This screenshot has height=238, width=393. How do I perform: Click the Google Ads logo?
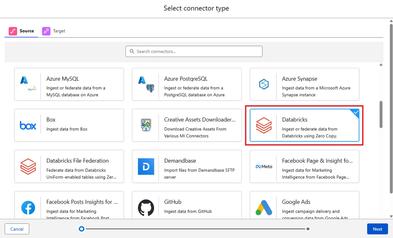coord(264,208)
